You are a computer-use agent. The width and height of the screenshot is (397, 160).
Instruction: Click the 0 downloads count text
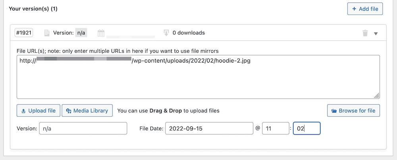(189, 33)
